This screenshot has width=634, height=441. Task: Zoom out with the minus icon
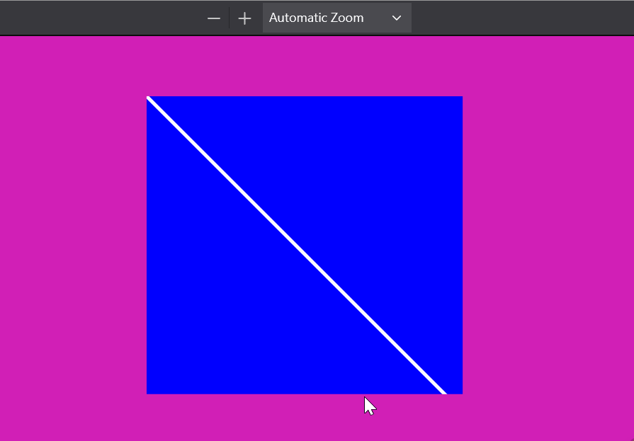pos(213,18)
